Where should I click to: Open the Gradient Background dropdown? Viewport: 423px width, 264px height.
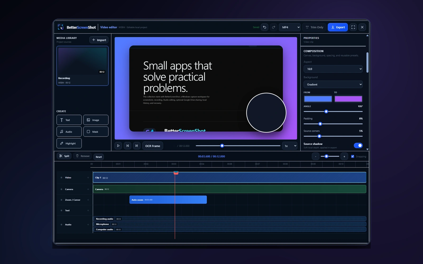tap(333, 84)
